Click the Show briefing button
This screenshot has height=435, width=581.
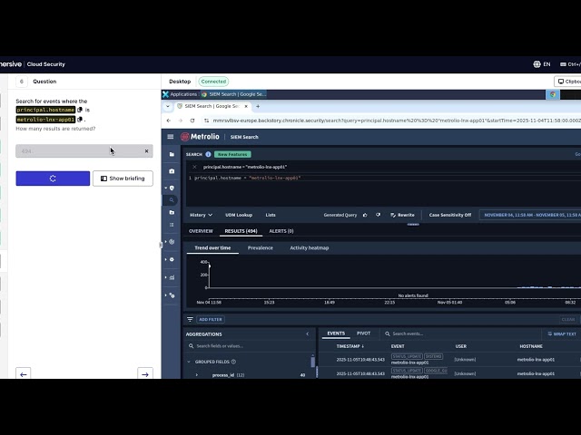(x=123, y=179)
